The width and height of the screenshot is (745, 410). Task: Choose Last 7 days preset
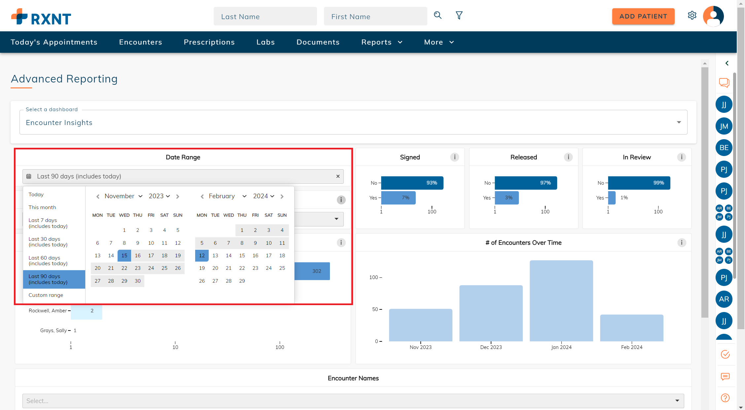tap(54, 223)
